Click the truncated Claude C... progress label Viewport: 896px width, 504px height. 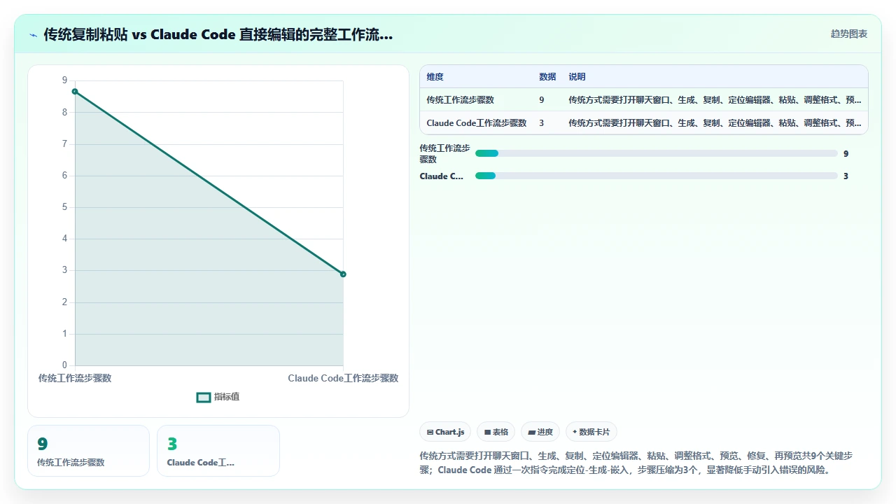tap(442, 176)
